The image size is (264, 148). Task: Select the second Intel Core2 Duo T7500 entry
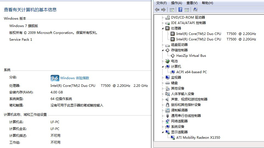click(216, 39)
